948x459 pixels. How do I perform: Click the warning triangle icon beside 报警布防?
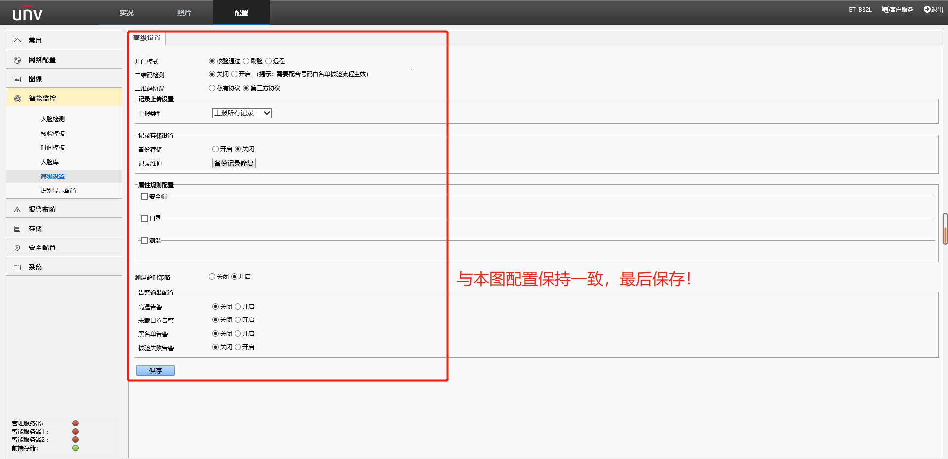pos(17,210)
